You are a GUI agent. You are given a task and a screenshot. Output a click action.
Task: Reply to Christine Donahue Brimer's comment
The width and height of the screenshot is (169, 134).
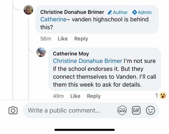(81, 39)
